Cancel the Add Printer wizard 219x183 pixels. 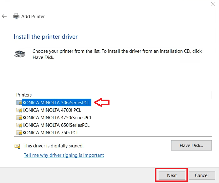click(x=202, y=175)
